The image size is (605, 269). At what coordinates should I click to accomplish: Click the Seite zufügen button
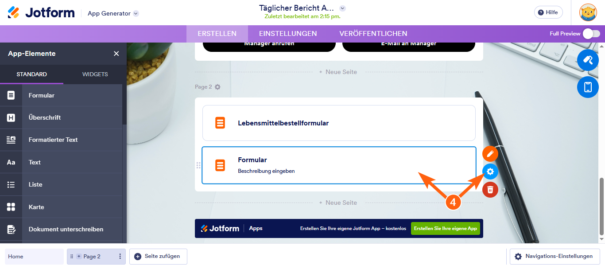point(158,257)
